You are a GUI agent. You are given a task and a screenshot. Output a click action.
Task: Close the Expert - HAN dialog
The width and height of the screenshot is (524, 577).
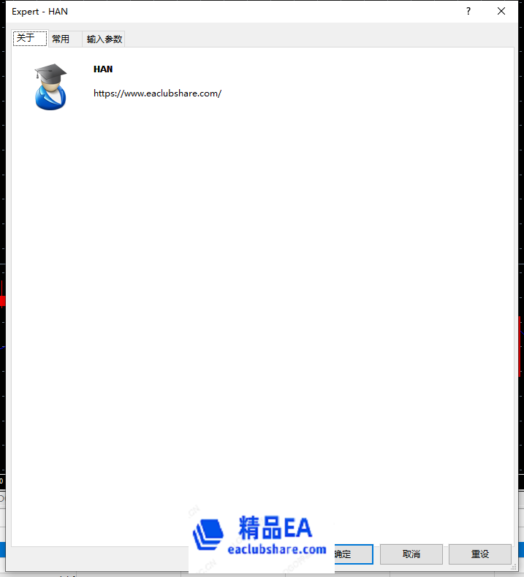[x=501, y=12]
